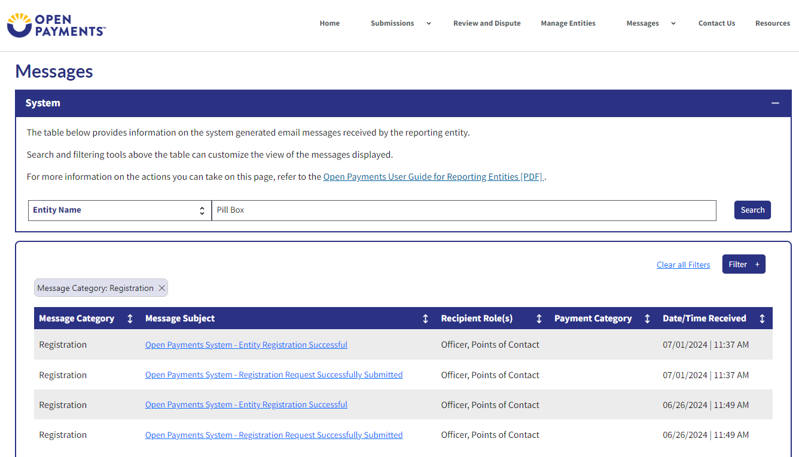
Task: Sort by Message Subject column
Action: 425,318
